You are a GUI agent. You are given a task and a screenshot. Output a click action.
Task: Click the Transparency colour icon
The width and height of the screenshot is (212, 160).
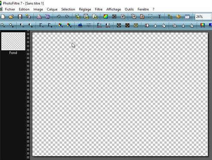[123, 17]
